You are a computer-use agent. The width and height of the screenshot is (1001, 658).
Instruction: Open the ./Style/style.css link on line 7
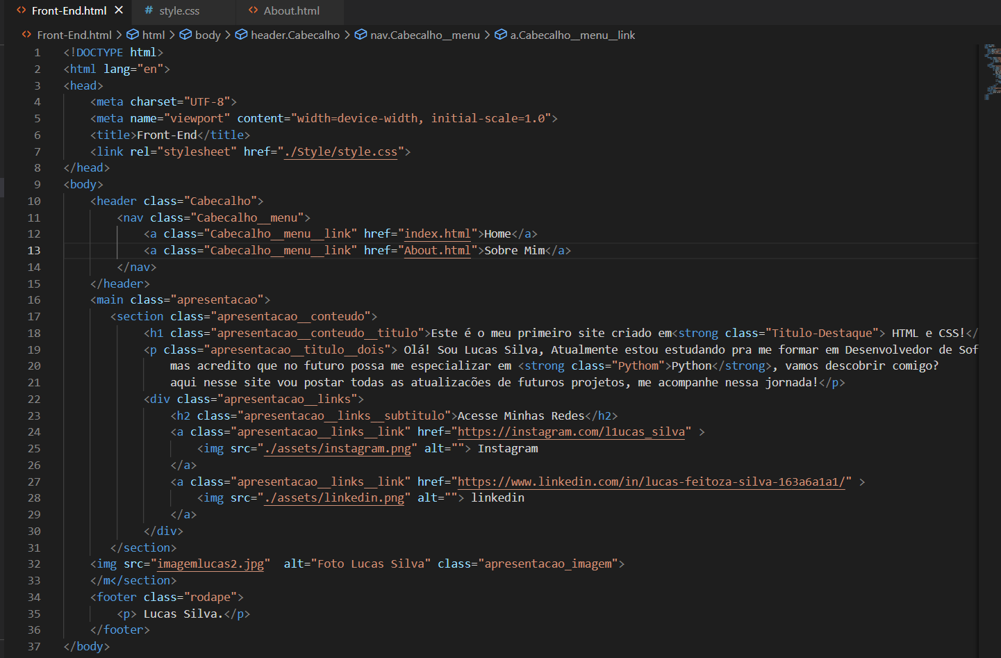(340, 151)
